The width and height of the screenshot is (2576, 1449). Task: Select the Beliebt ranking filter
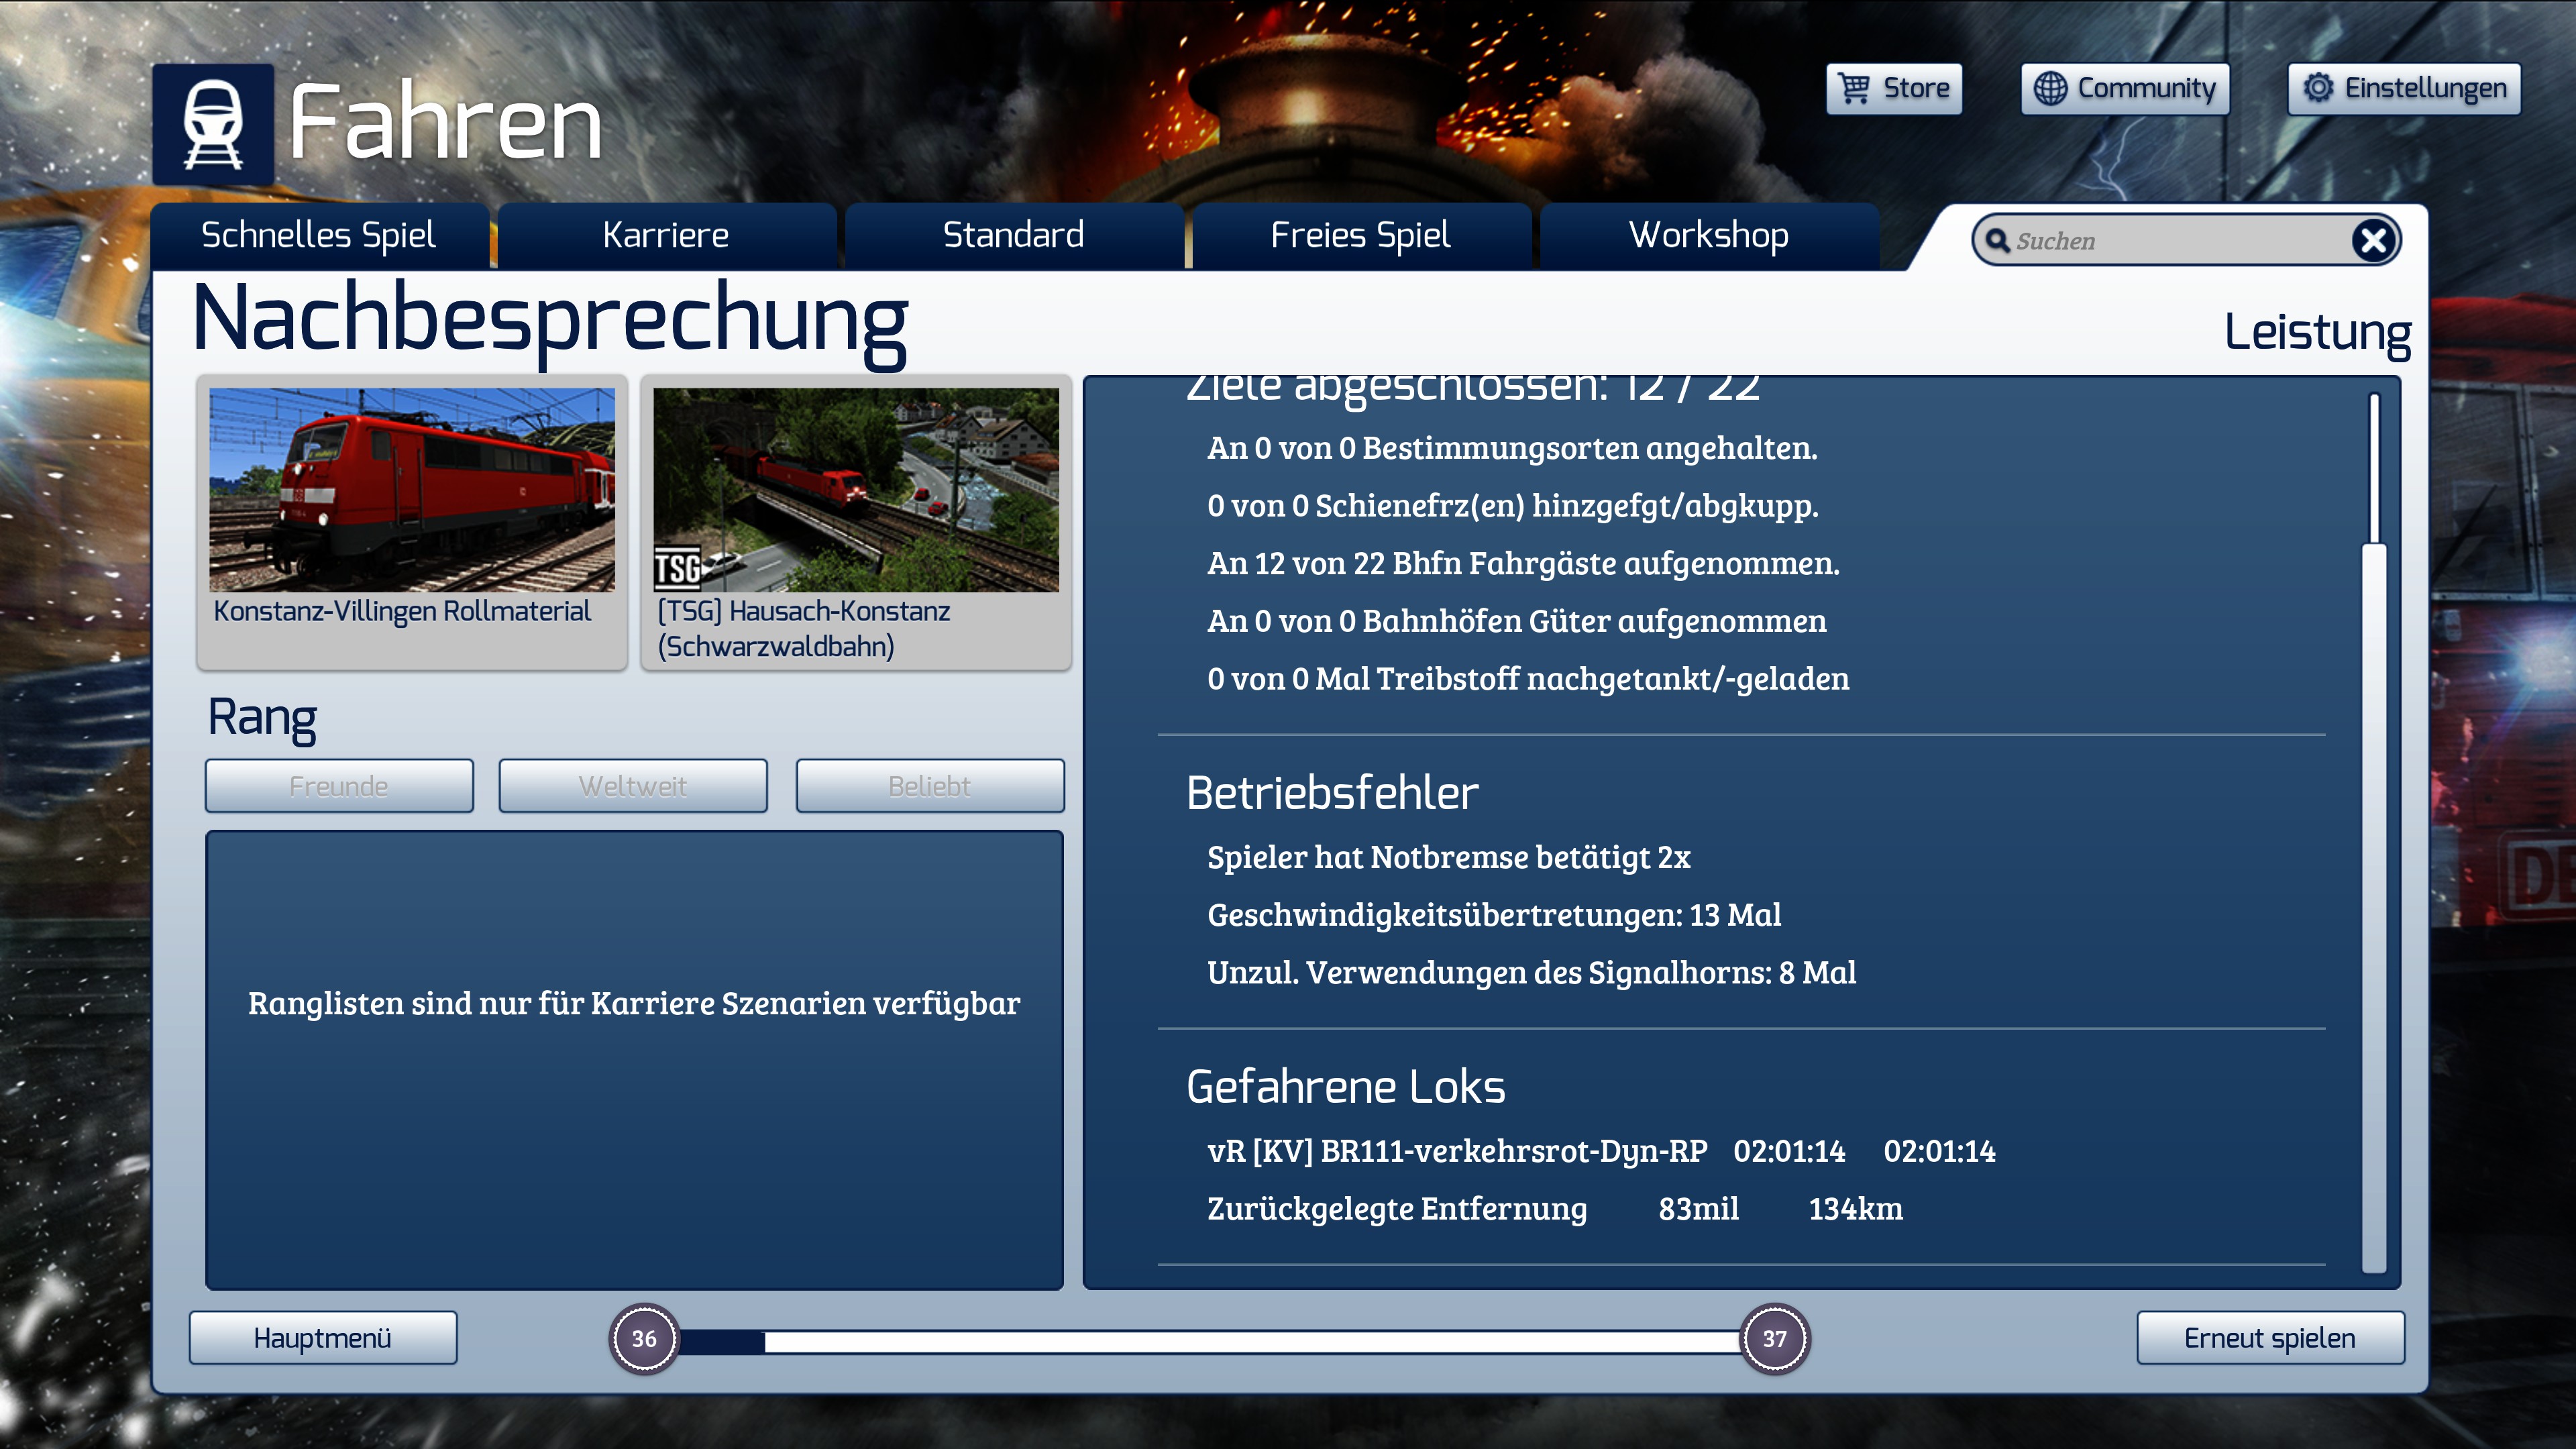coord(929,786)
